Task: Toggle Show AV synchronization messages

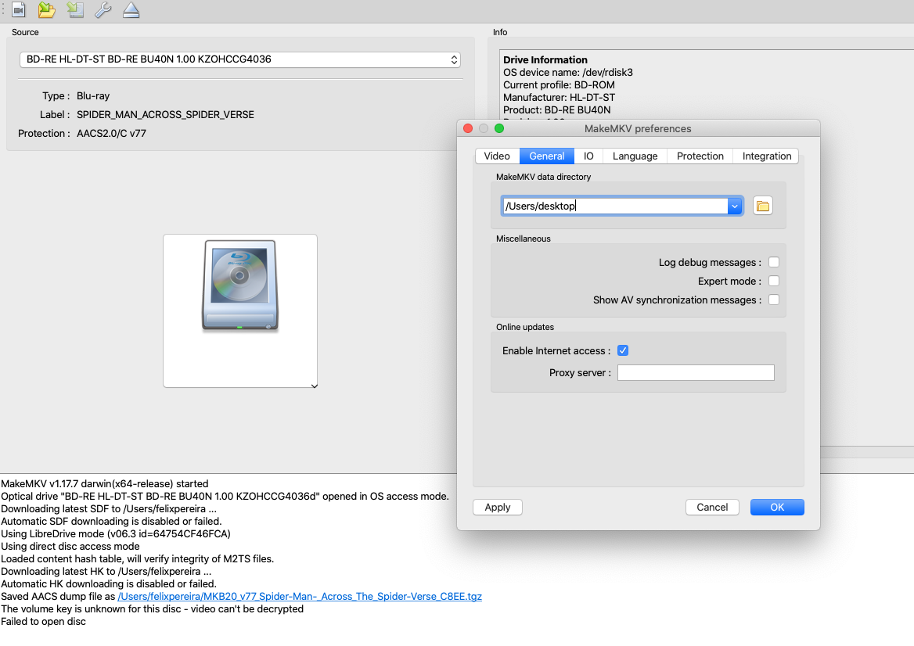Action: coord(773,300)
